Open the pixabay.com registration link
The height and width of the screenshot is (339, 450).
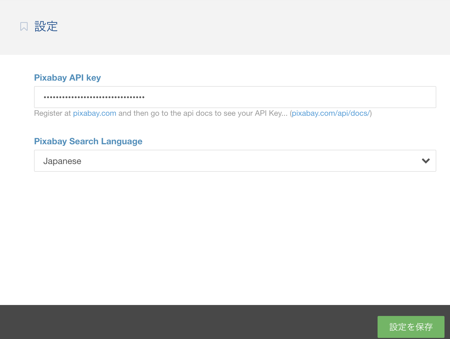95,113
